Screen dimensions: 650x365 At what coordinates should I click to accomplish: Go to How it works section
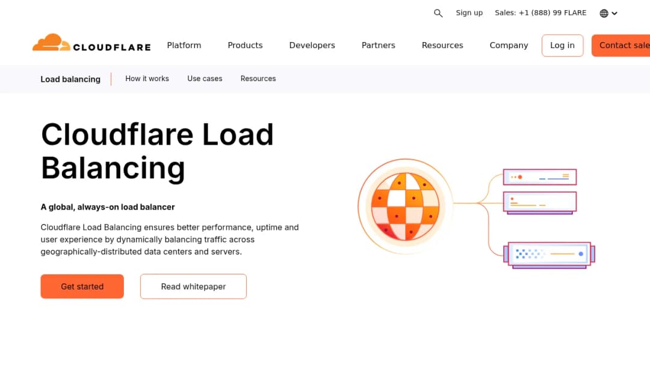tap(147, 79)
